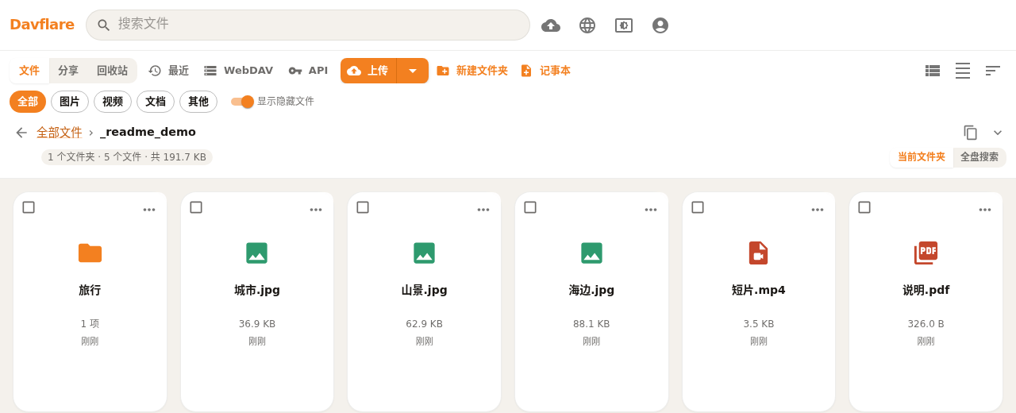
Task: Switch to the 文件 tab
Action: coord(29,71)
